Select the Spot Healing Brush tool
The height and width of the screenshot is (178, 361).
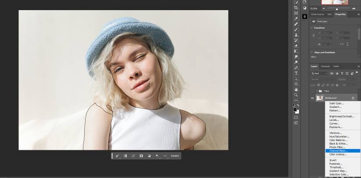[x=296, y=24]
